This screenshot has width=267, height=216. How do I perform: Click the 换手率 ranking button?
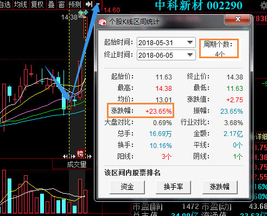(173, 187)
